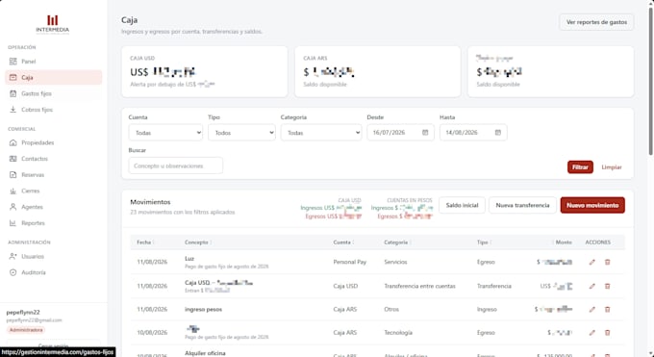Click Propiedades house icon

pos(13,142)
